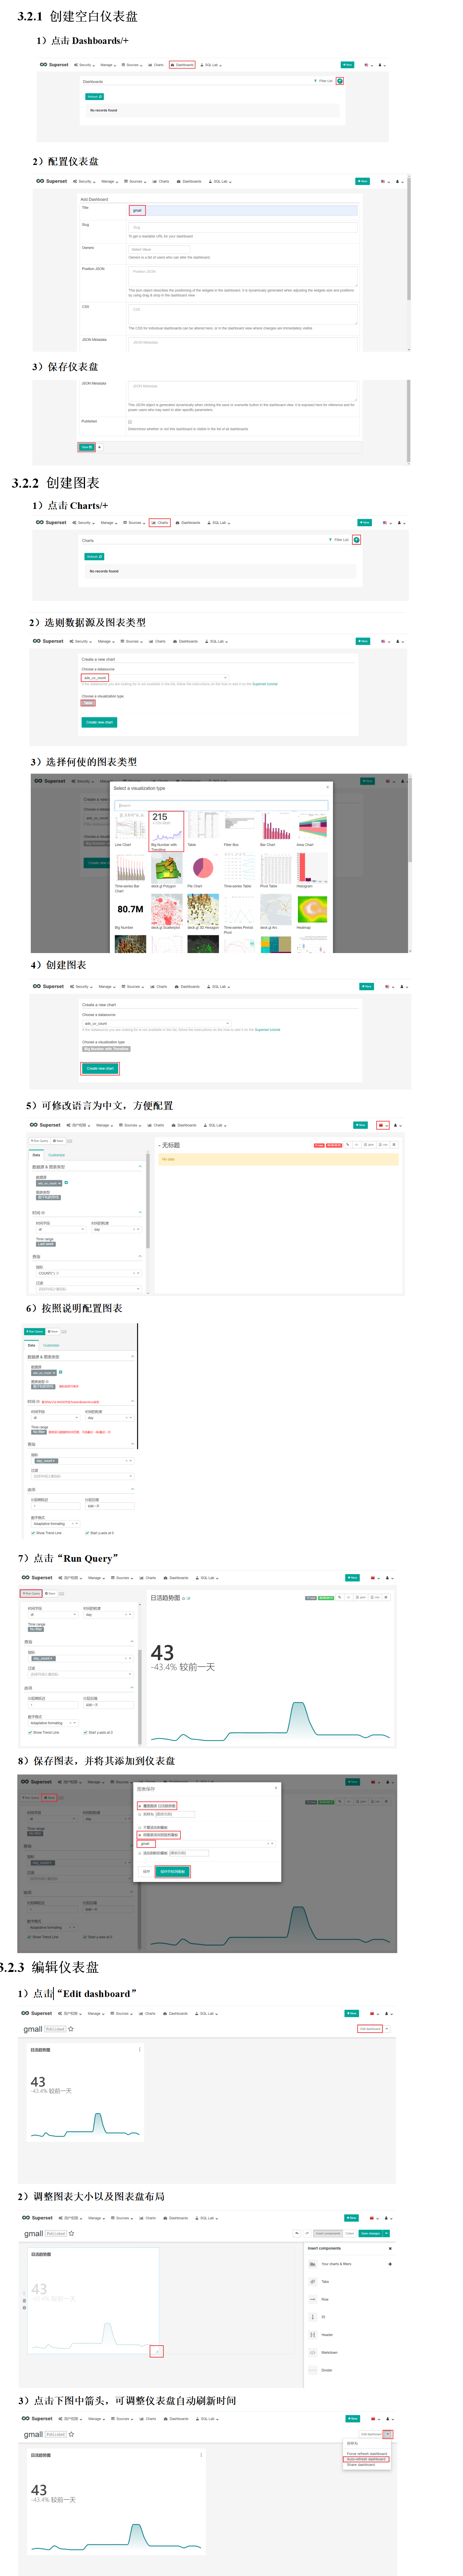Screen dimensions: 463x2576
Task: Choose the Table visualization thumbnail in the dialog
Action: [203, 826]
